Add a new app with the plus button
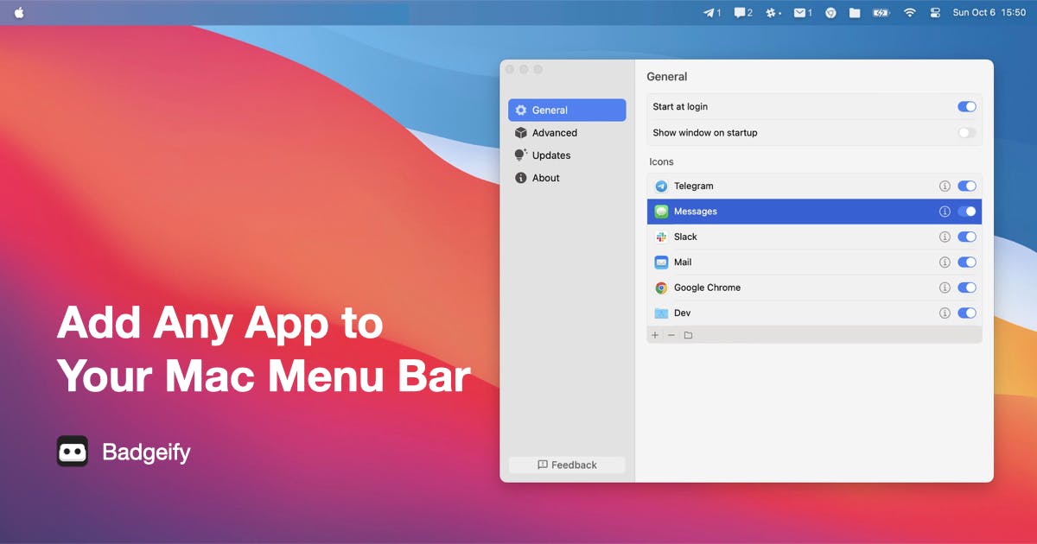1037x544 pixels. pos(655,335)
